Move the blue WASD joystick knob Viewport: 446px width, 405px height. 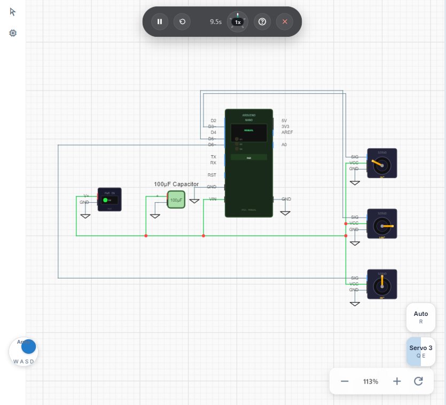(x=28, y=346)
